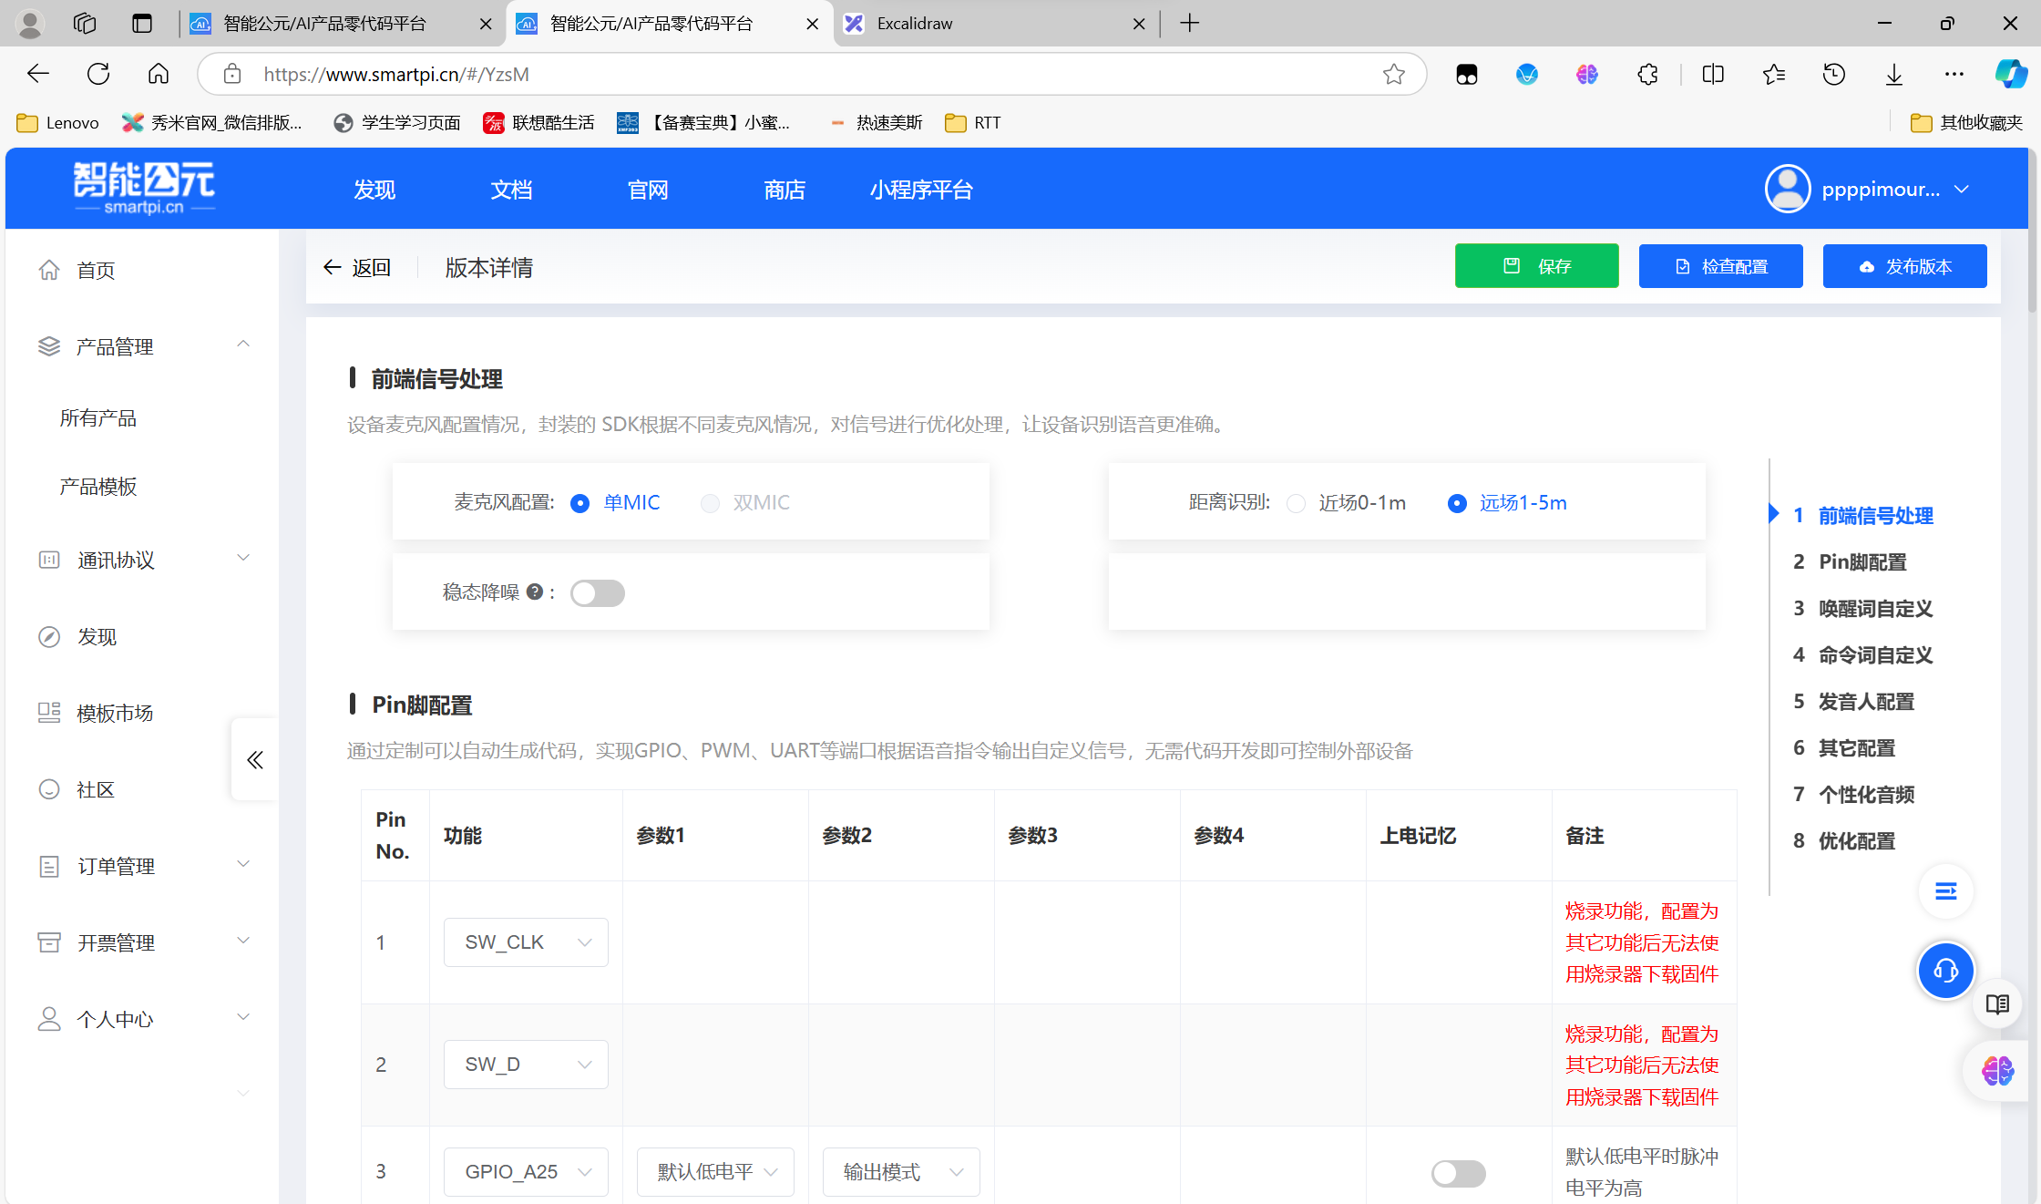Select 双MIC microphone option
Viewport: 2041px width, 1204px height.
[745, 502]
